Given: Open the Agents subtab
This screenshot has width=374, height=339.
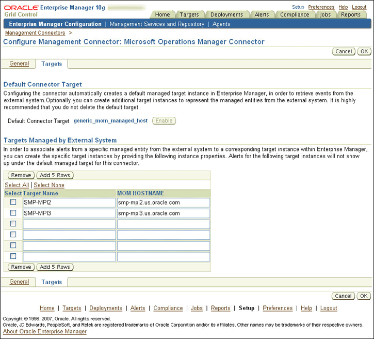Looking at the screenshot, I should click(221, 24).
